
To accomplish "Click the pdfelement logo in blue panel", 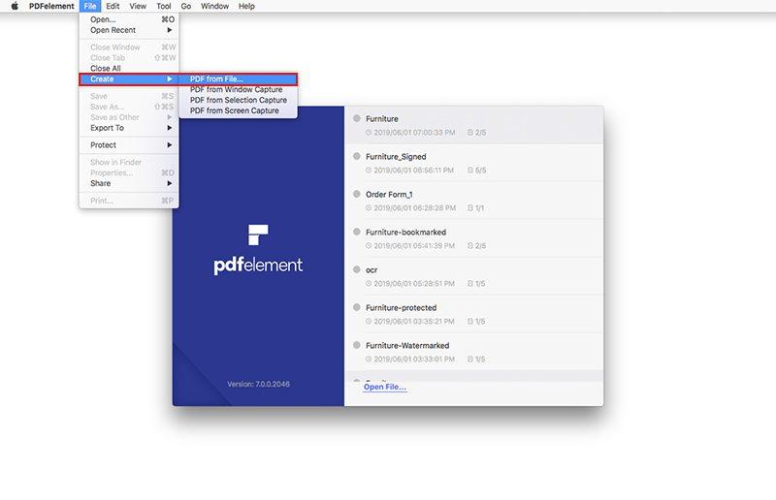I will coord(258,250).
